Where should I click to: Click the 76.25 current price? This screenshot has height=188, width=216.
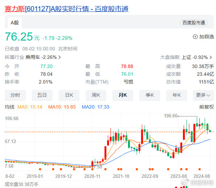19,37
